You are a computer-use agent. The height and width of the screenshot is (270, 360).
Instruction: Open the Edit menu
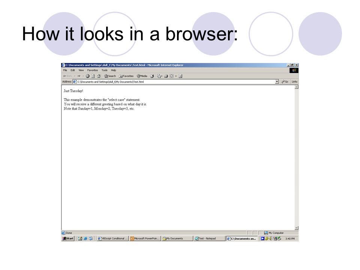click(73, 70)
